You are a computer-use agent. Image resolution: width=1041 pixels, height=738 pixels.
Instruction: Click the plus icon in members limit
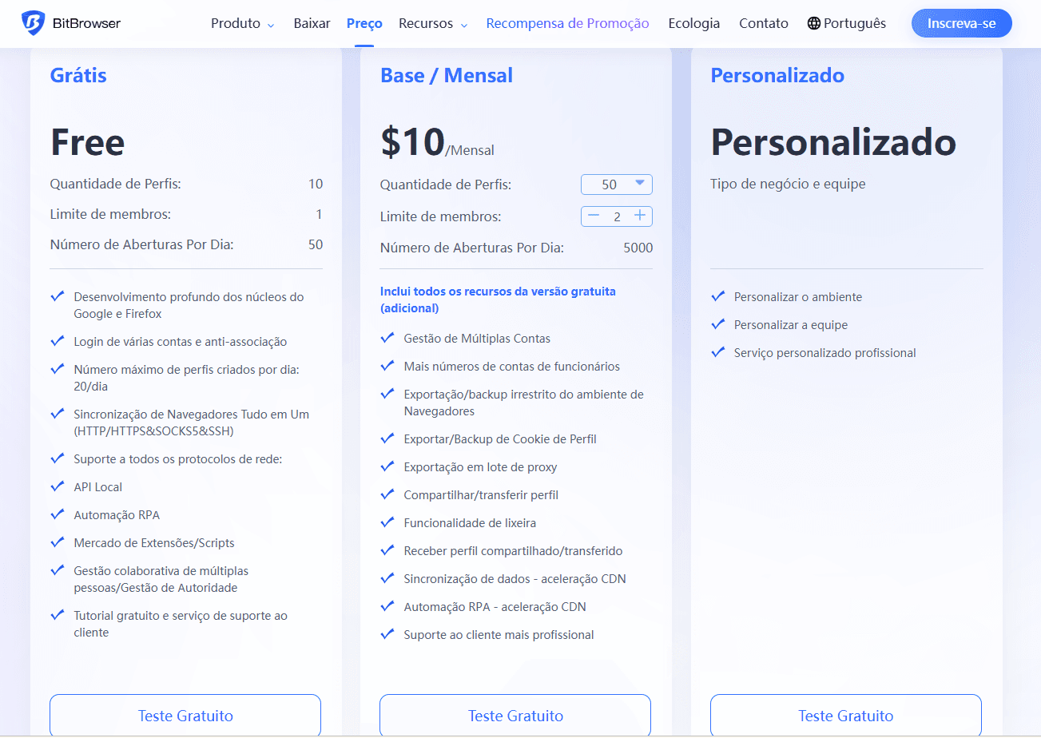640,216
